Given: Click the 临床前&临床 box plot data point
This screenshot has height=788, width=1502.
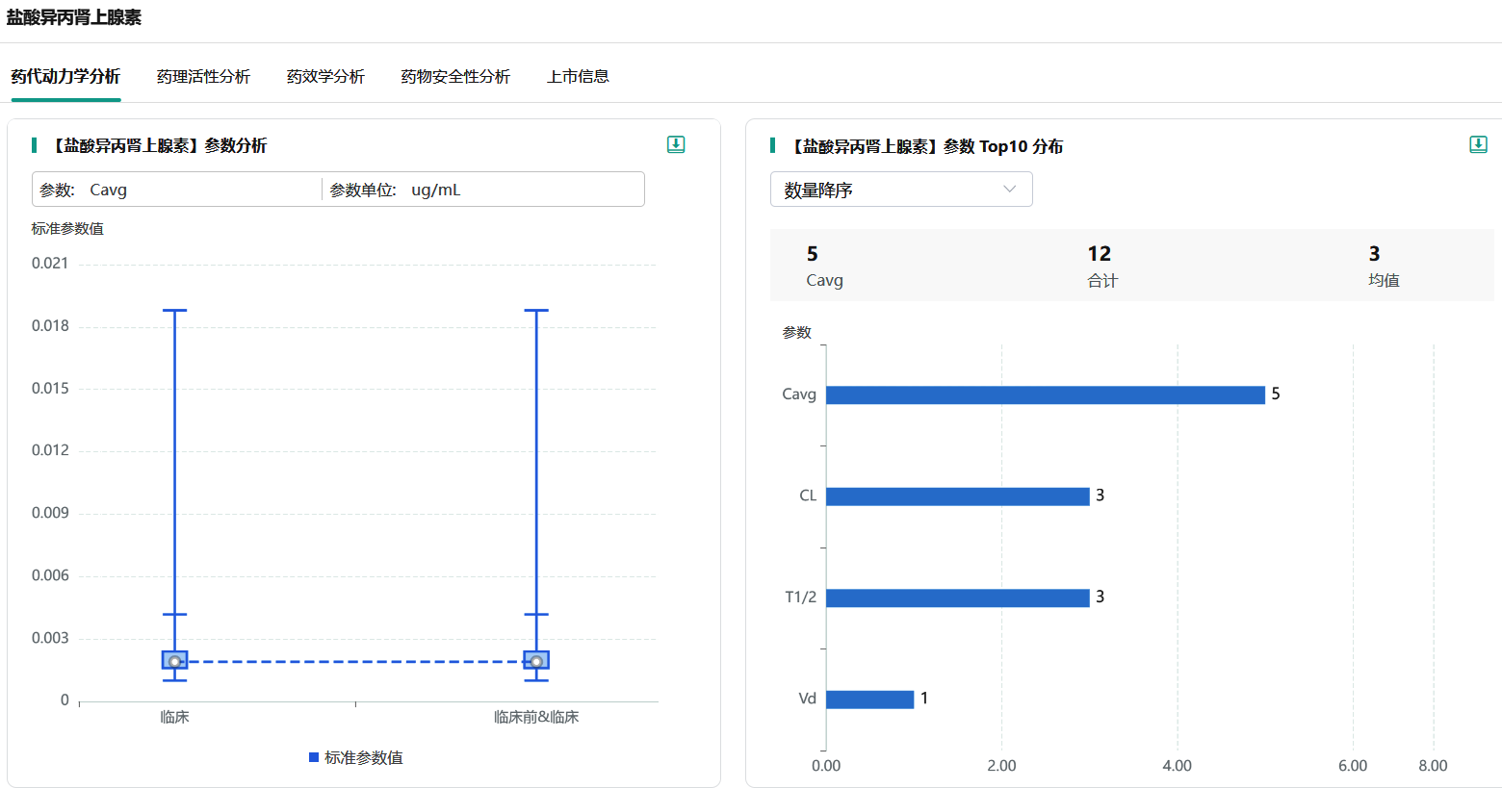Looking at the screenshot, I should tap(536, 661).
